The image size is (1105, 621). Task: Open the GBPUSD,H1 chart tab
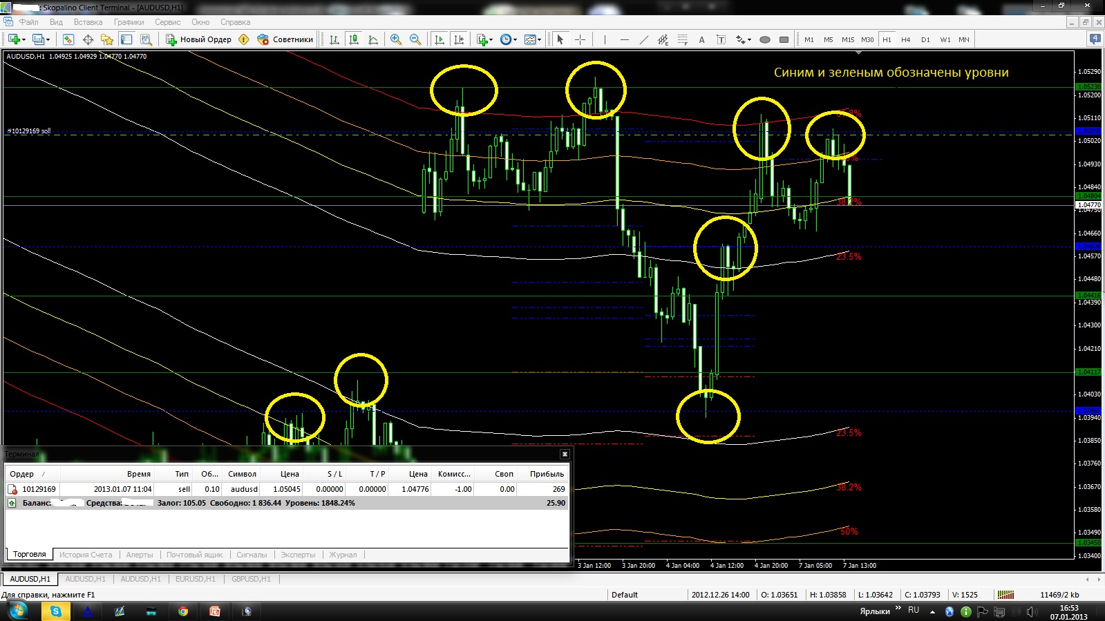click(x=252, y=579)
